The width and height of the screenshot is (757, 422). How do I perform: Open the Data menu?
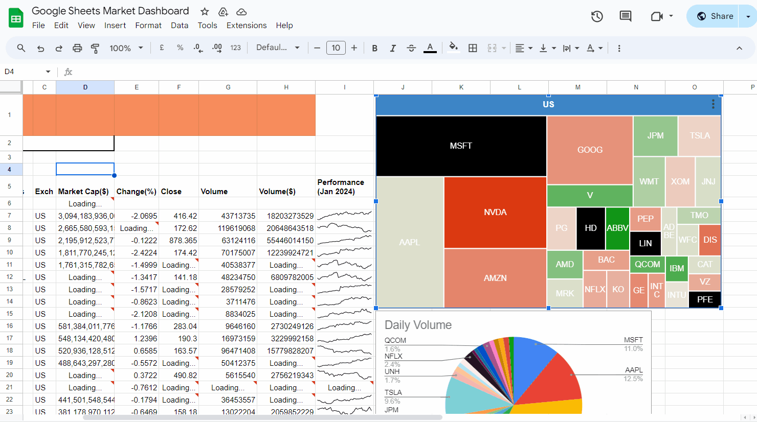(180, 25)
